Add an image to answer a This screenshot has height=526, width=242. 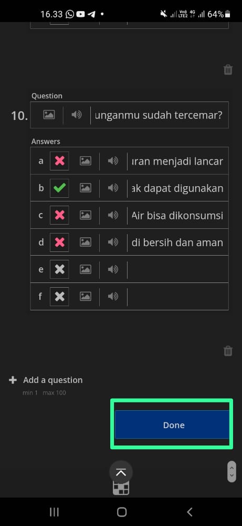click(86, 161)
